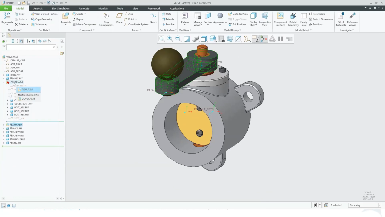The height and width of the screenshot is (217, 385).
Task: Click the Mirror Component button
Action: (84, 24)
